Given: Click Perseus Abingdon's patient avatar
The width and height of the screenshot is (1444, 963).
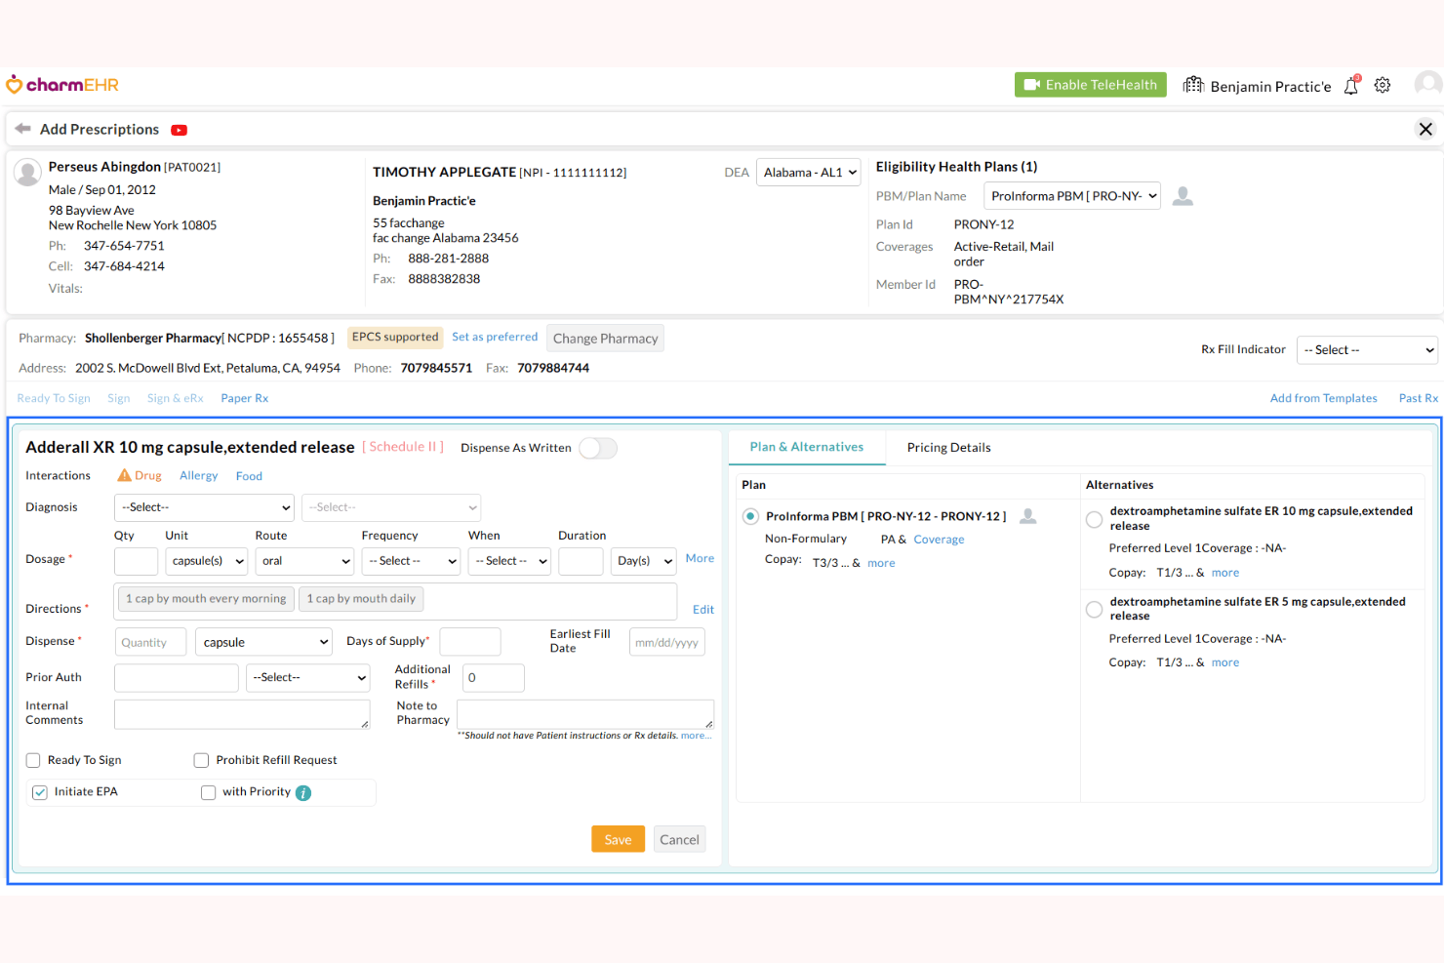Looking at the screenshot, I should click(x=26, y=174).
